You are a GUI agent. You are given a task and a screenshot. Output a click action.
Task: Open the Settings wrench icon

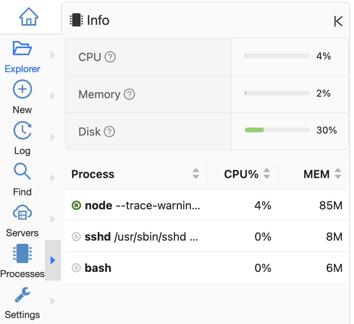point(22,295)
